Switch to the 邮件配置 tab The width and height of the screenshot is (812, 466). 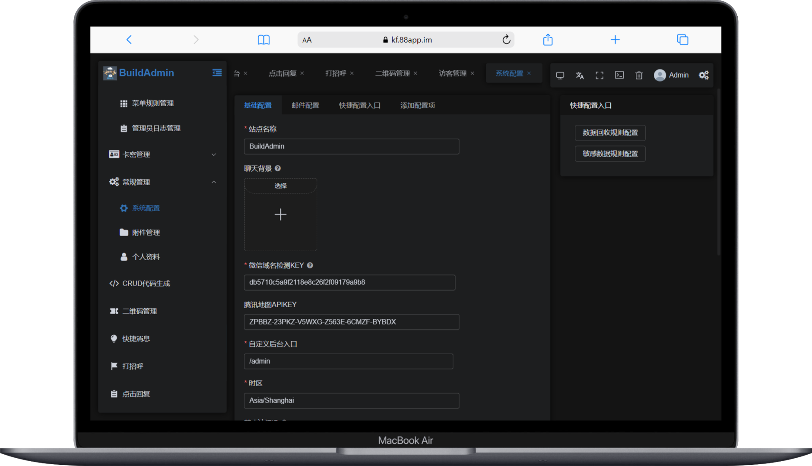(x=305, y=105)
